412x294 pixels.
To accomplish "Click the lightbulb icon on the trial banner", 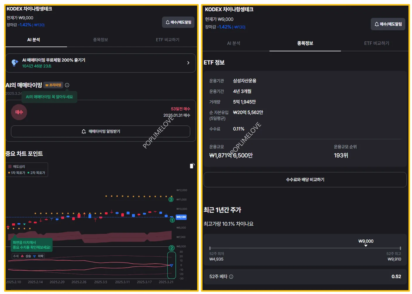I will [x=15, y=63].
